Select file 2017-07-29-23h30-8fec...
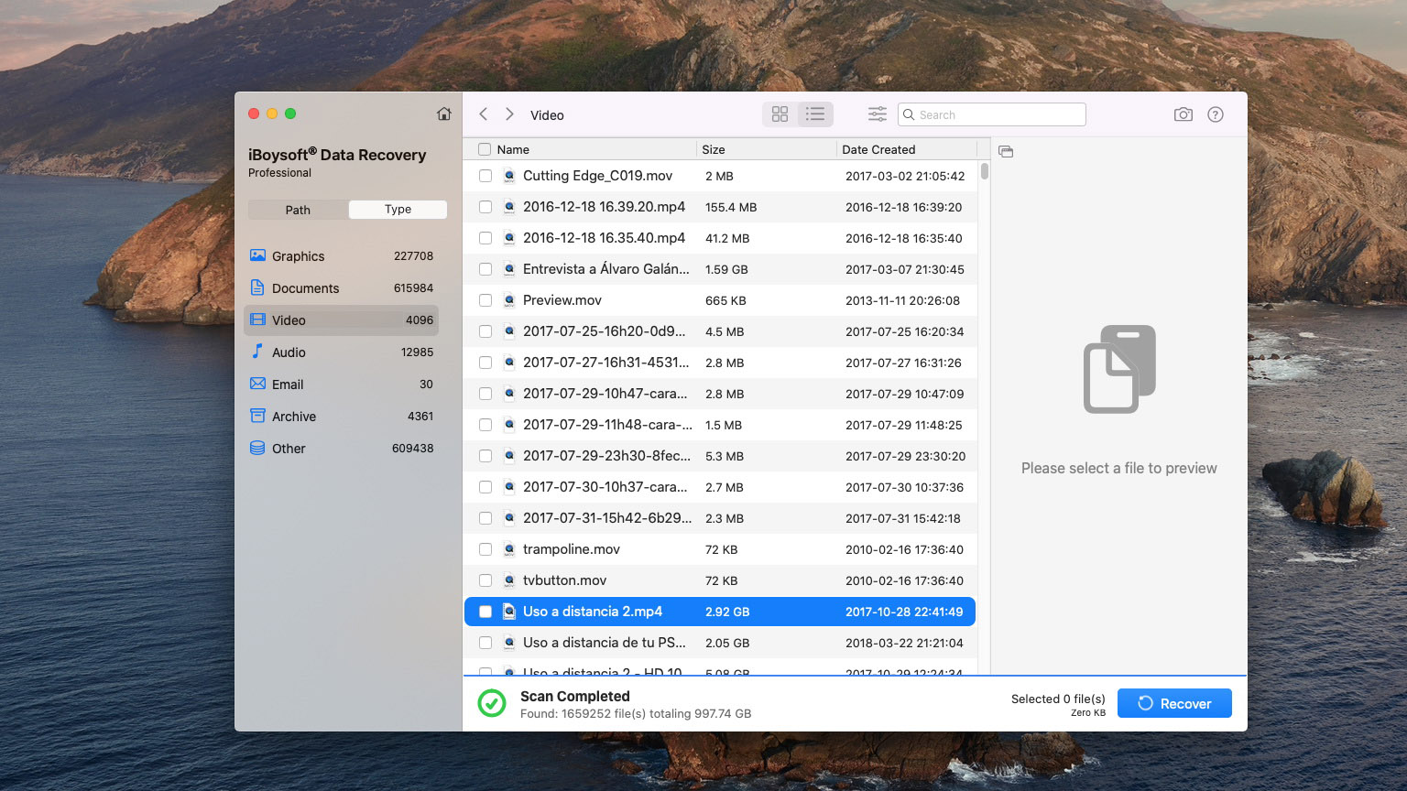The width and height of the screenshot is (1407, 791). 720,456
